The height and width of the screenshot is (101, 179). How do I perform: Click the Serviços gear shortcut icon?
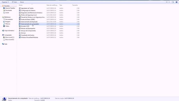pyautogui.click(x=20, y=33)
